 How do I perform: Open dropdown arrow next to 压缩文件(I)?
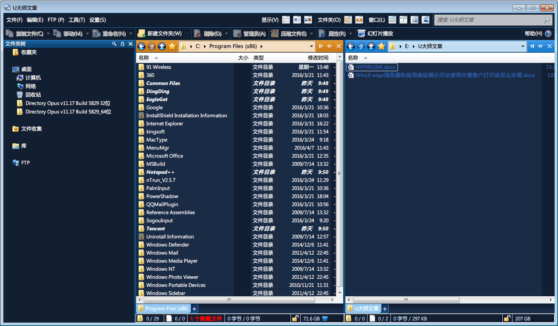point(311,34)
